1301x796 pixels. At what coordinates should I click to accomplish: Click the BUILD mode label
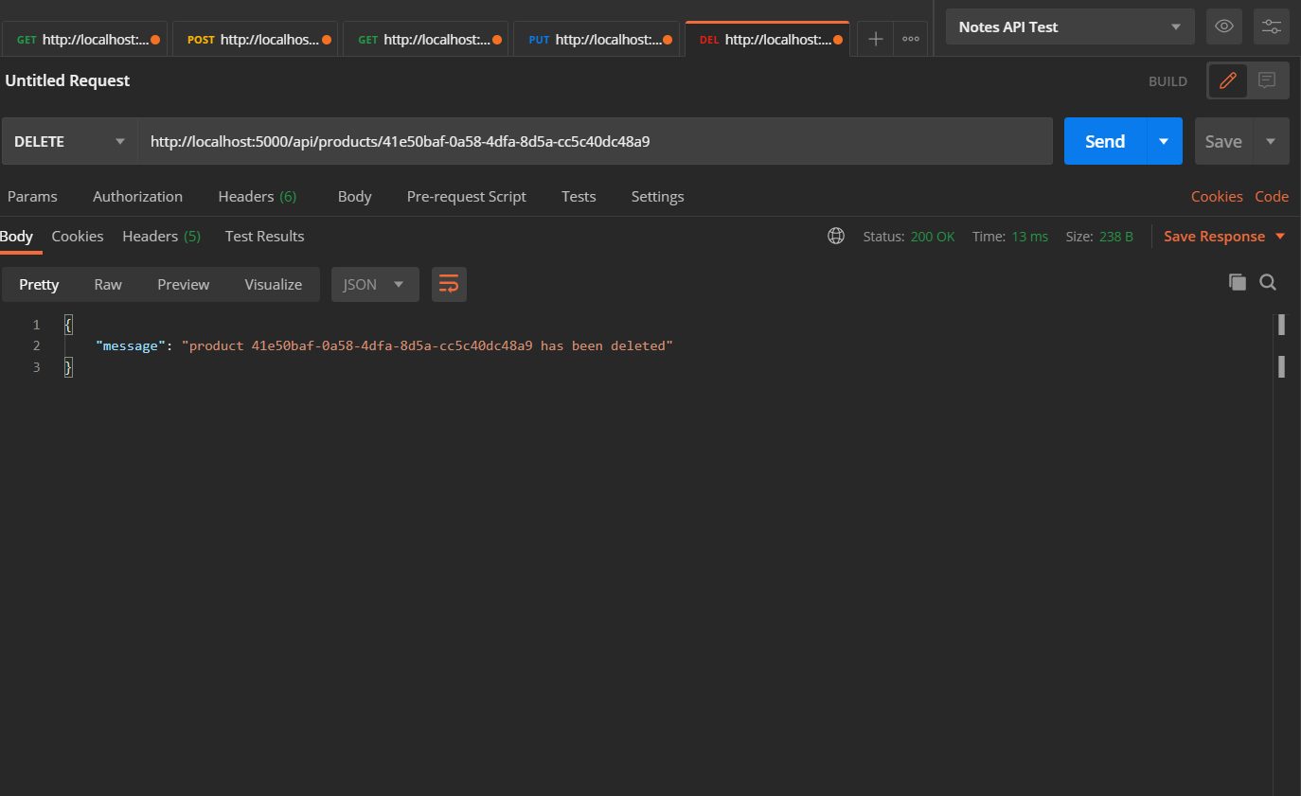pyautogui.click(x=1167, y=81)
